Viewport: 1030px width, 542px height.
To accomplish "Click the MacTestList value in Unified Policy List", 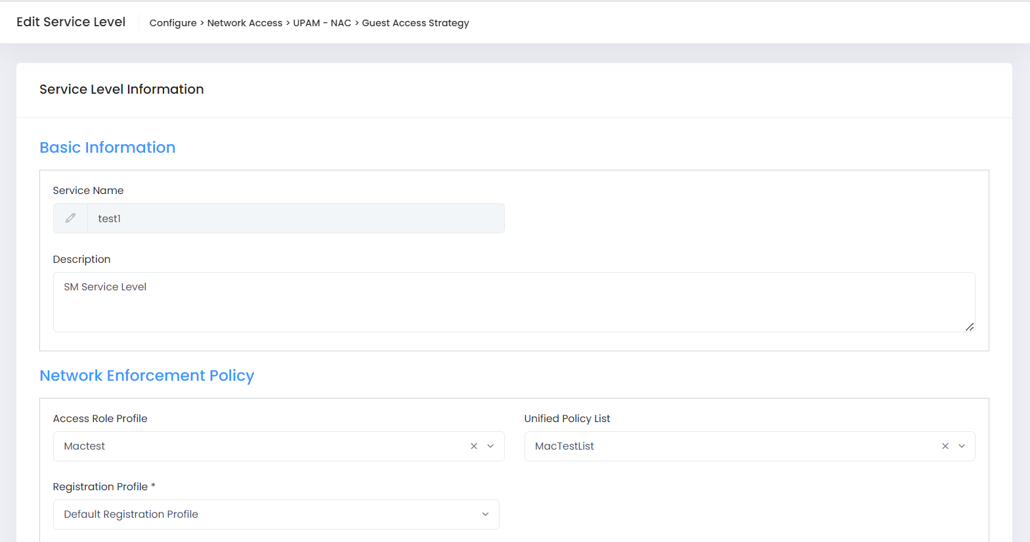I will coord(564,446).
